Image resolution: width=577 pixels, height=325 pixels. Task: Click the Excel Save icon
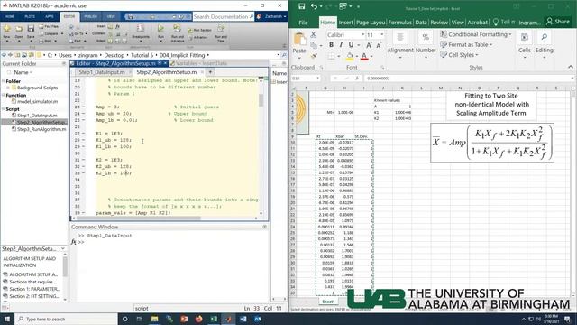coord(302,6)
